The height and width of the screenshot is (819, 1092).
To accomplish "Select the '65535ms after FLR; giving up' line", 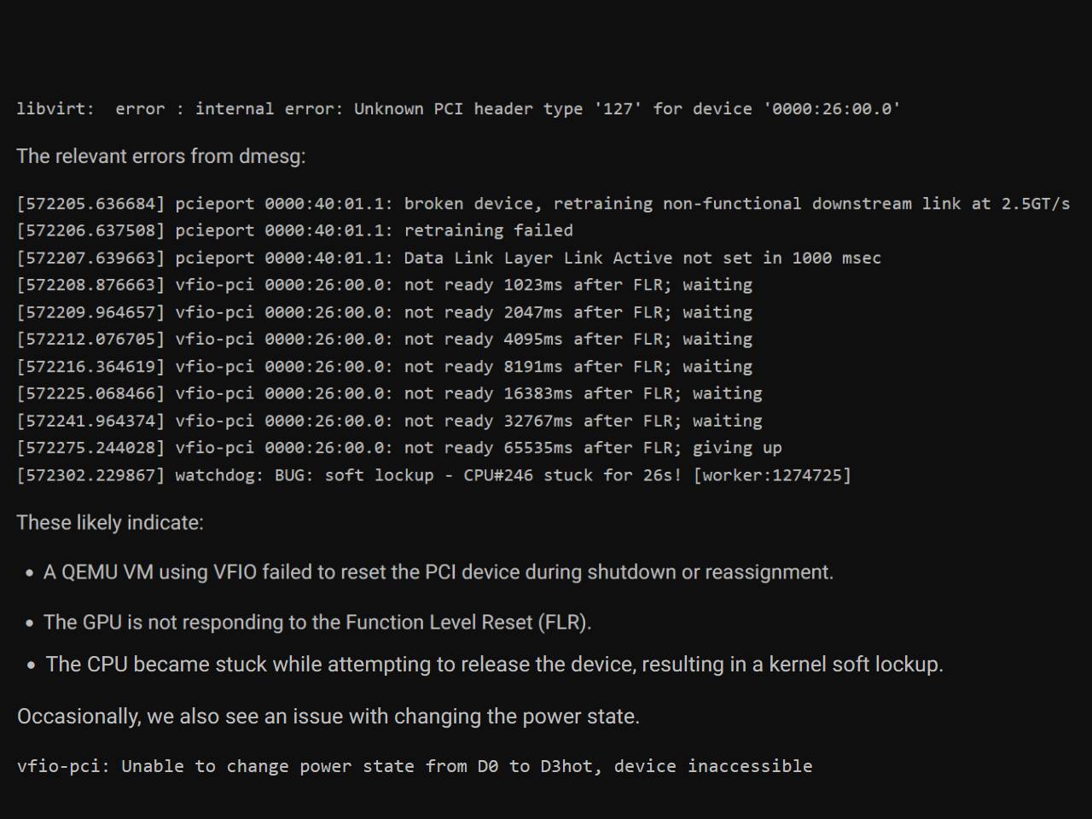I will (x=399, y=448).
